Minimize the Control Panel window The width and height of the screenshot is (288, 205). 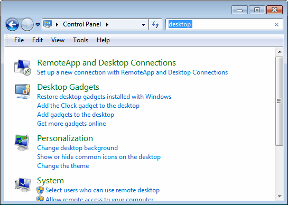[239, 10]
